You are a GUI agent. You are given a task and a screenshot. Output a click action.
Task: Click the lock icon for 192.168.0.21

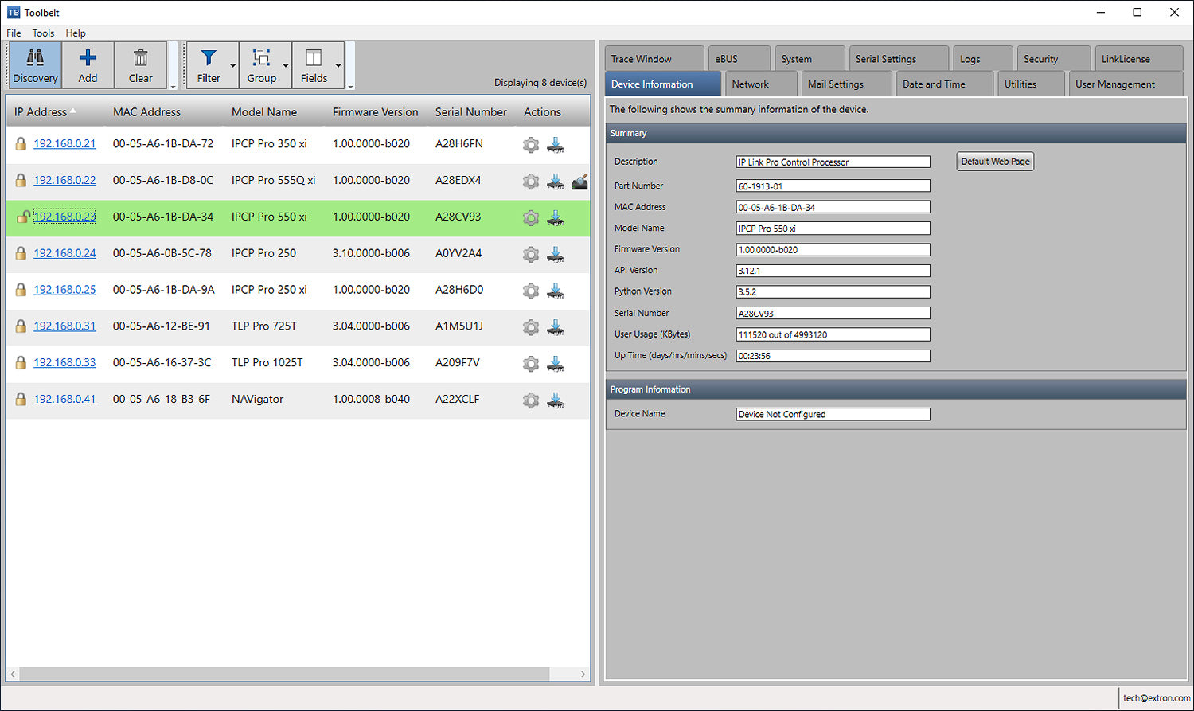[21, 144]
